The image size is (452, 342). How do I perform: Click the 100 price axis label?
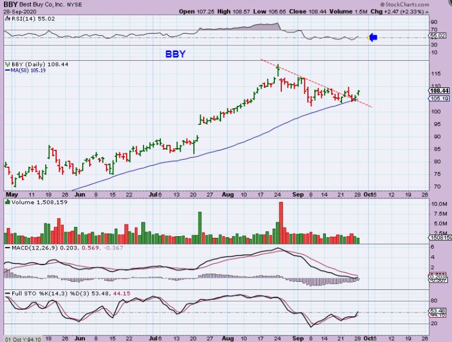pos(436,112)
